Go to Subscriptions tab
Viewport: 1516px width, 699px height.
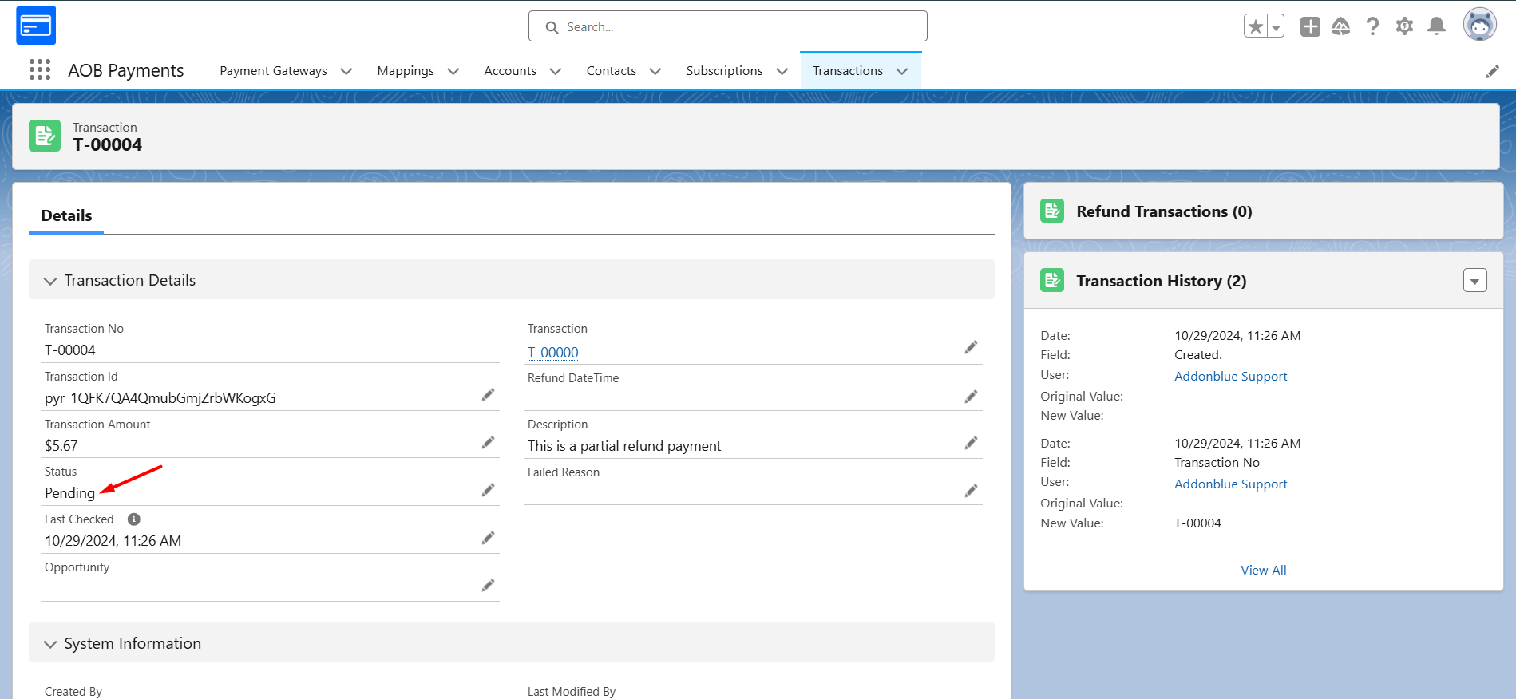[724, 71]
